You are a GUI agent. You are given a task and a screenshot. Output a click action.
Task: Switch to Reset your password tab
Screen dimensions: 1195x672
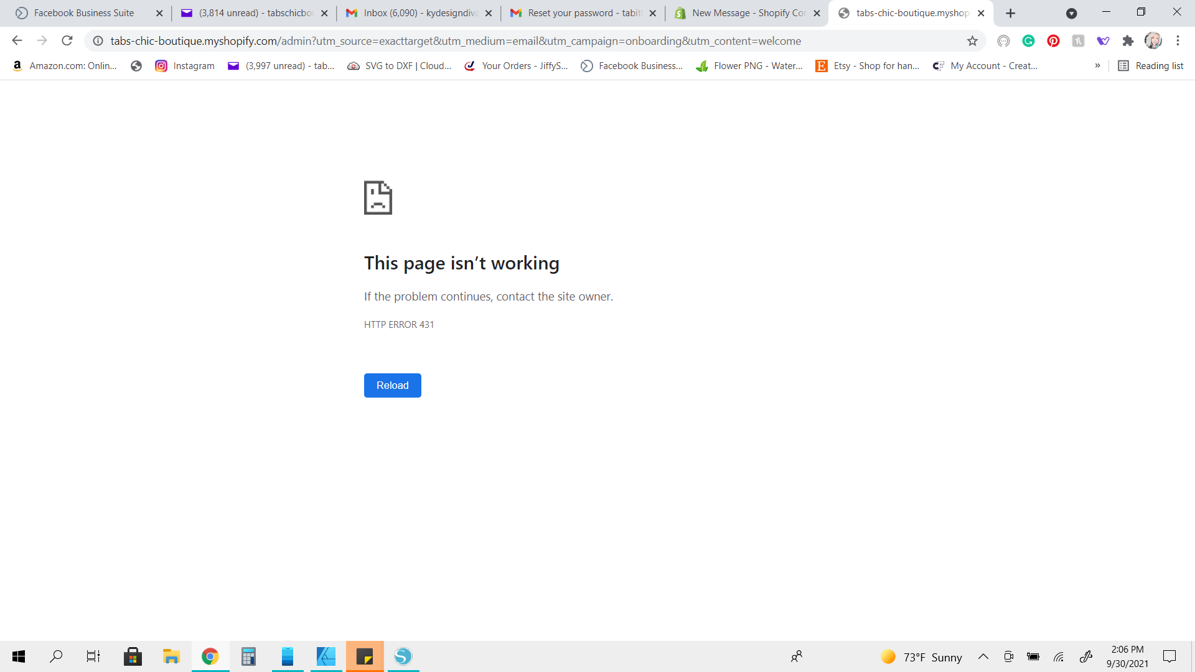click(583, 13)
